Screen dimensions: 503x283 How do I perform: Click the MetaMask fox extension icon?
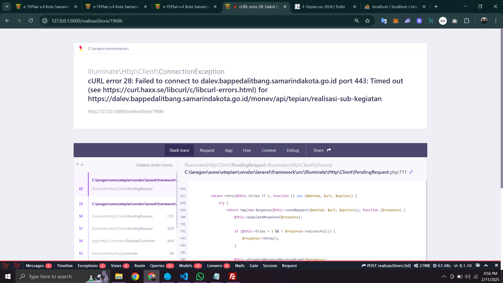pos(396,21)
